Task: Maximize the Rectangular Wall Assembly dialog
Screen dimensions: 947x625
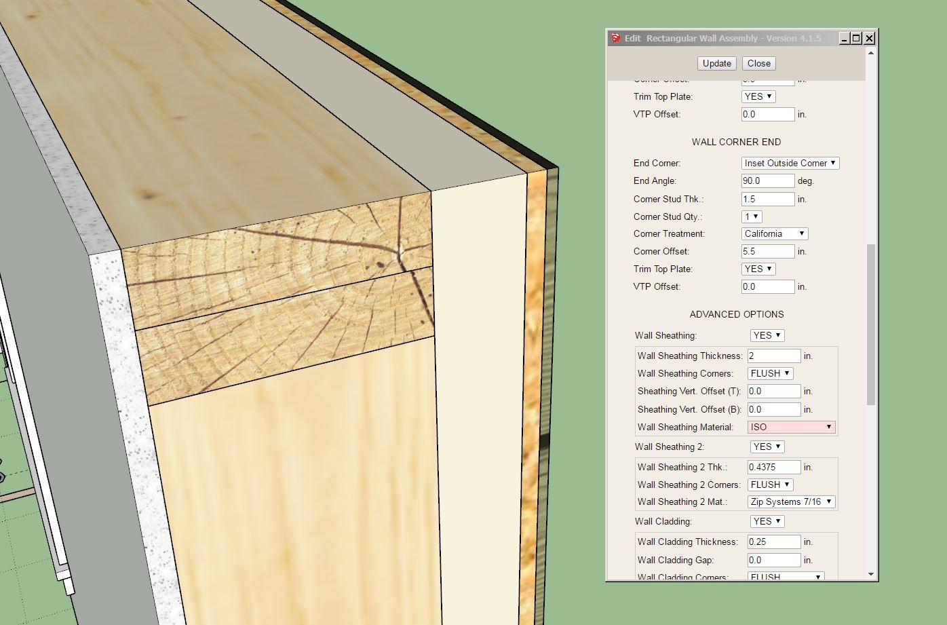Action: coord(856,39)
